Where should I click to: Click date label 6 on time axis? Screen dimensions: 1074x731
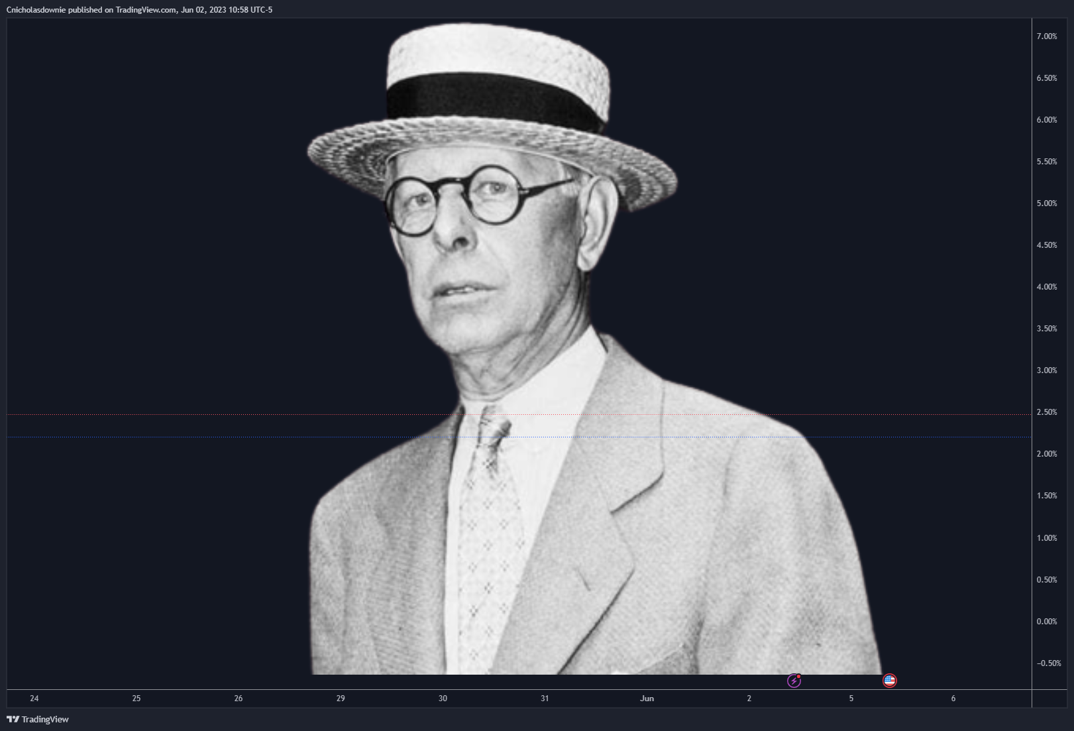(x=953, y=699)
